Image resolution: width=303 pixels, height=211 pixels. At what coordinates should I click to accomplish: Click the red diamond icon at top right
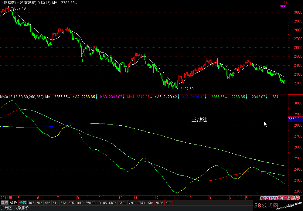pyautogui.click(x=281, y=2)
